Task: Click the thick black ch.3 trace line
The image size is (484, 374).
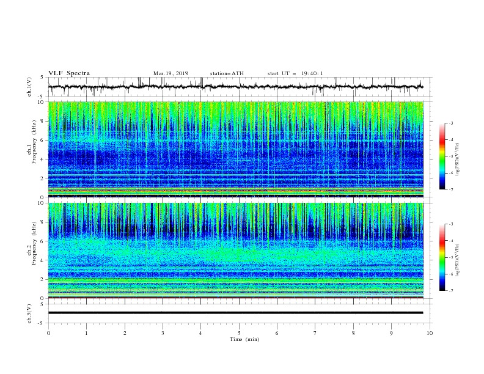Action: 235,313
